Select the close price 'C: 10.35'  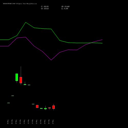pyautogui.click(x=45, y=7)
